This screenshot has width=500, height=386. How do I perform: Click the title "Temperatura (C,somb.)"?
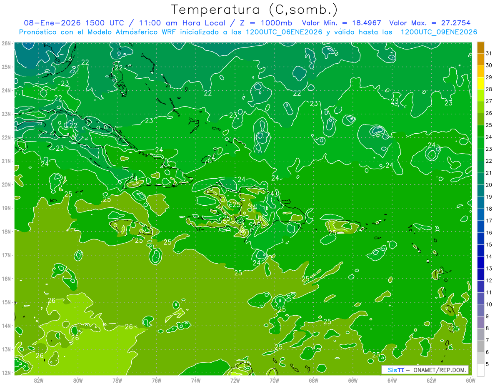[x=254, y=10]
